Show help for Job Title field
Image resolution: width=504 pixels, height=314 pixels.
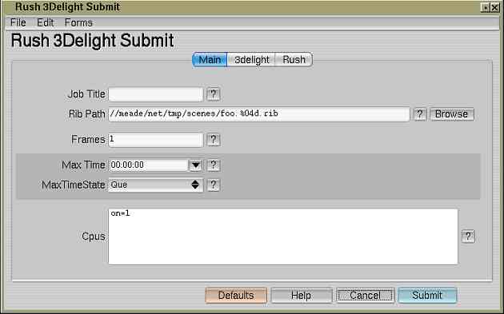pyautogui.click(x=214, y=94)
